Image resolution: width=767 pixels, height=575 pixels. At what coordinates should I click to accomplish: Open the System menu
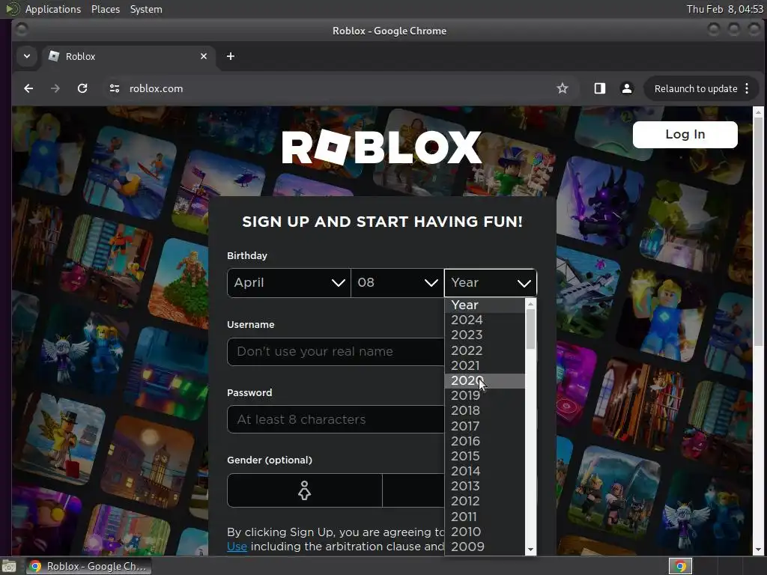146,9
